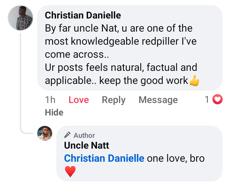Image resolution: width=230 pixels, height=185 pixels.
Task: Click the red heart emoji in the reply
Action: 70,172
